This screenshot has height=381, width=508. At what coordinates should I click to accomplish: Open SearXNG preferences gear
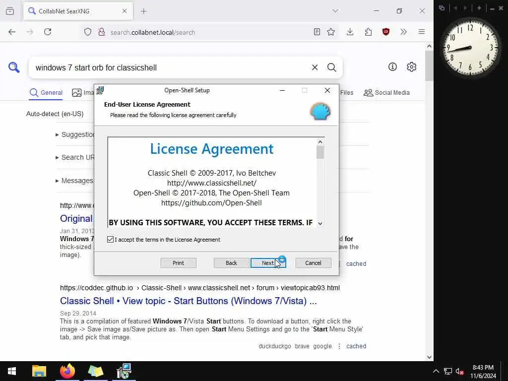(x=411, y=67)
